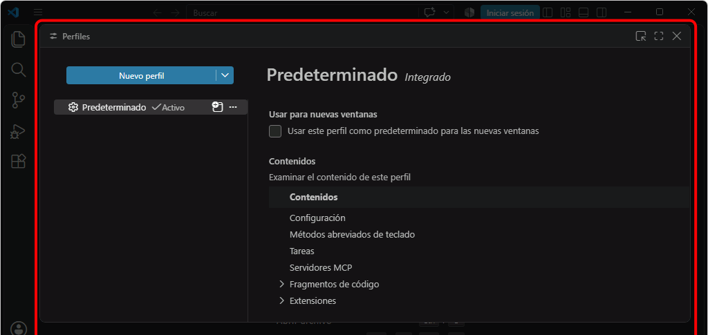Click the Predeterminado heading text

[x=333, y=75]
